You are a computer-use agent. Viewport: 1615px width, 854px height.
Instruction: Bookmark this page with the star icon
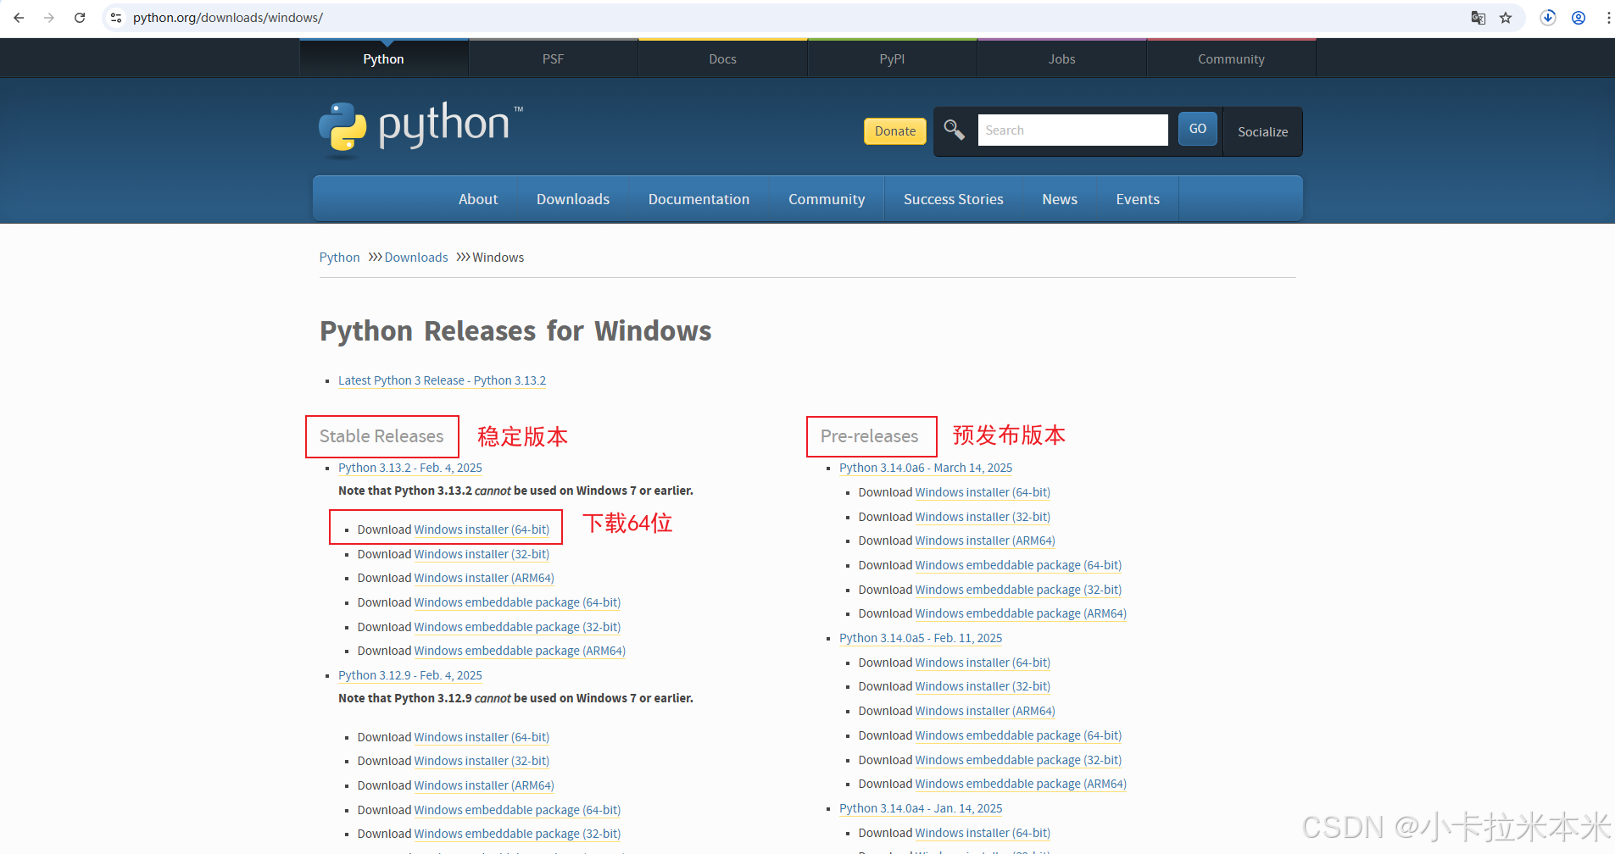coord(1506,18)
